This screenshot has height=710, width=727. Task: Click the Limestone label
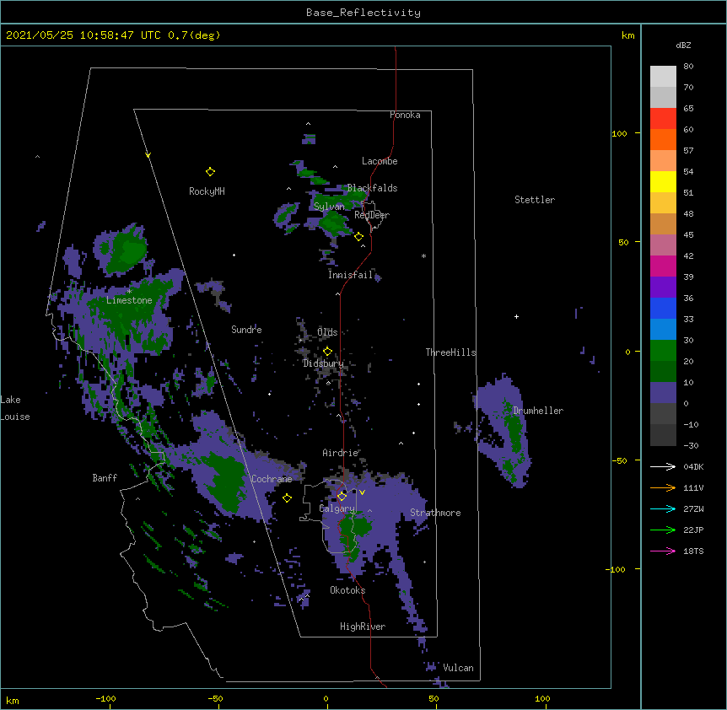(x=129, y=300)
